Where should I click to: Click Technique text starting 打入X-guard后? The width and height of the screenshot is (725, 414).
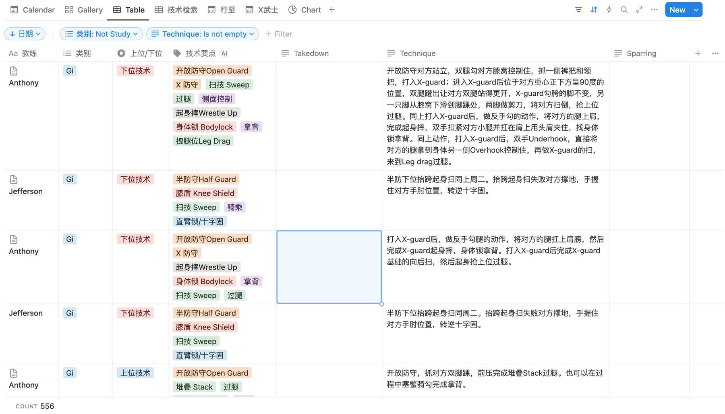(495, 251)
